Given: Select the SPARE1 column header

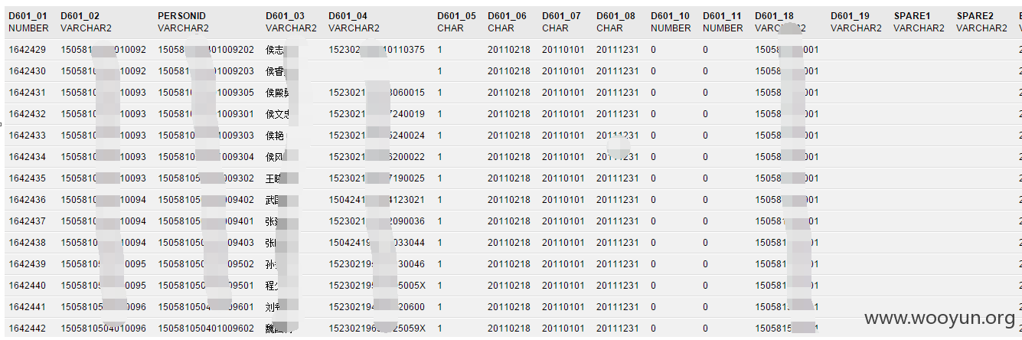Looking at the screenshot, I should [912, 16].
